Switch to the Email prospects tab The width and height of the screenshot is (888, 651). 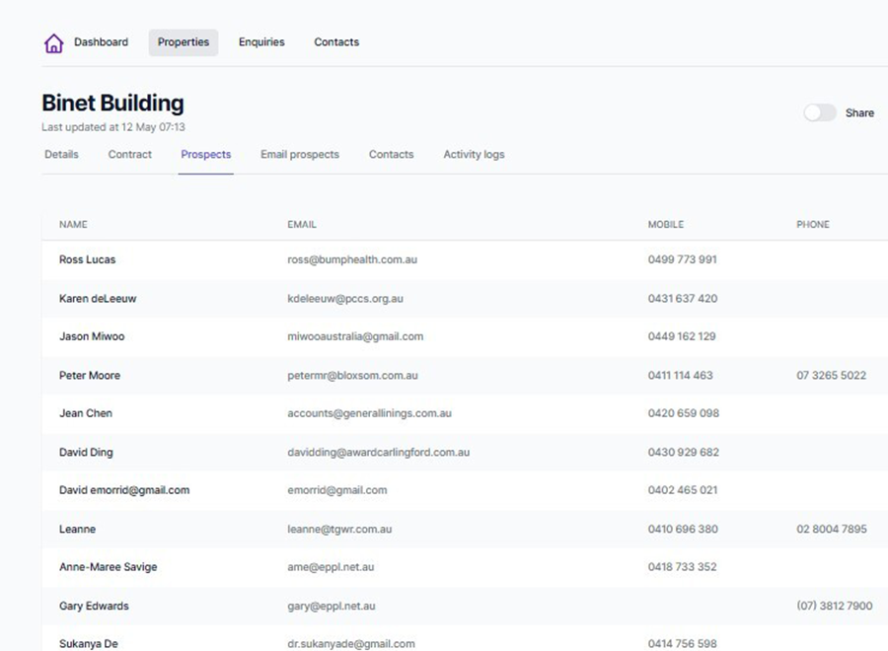tap(300, 155)
